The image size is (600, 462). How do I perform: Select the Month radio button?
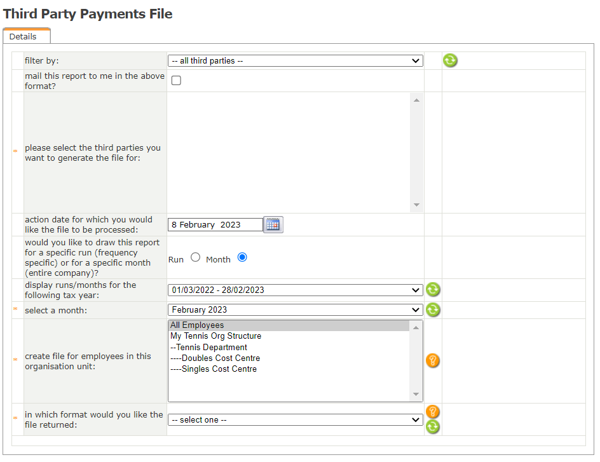(242, 257)
